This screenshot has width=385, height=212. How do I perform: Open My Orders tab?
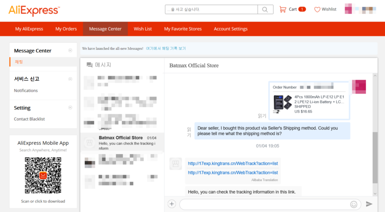pyautogui.click(x=66, y=29)
